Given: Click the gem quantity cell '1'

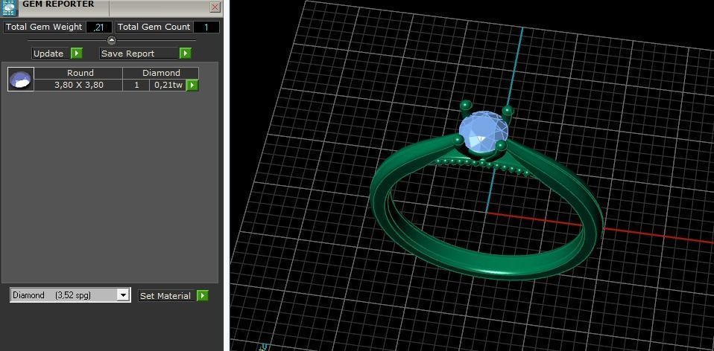Looking at the screenshot, I should point(136,85).
